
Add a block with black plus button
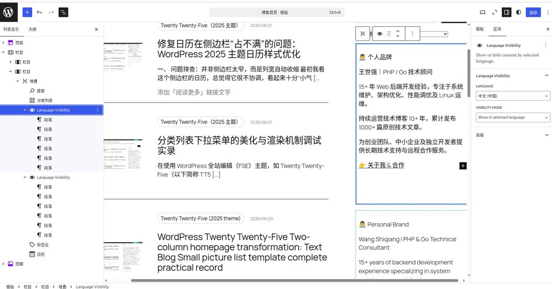[463, 166]
